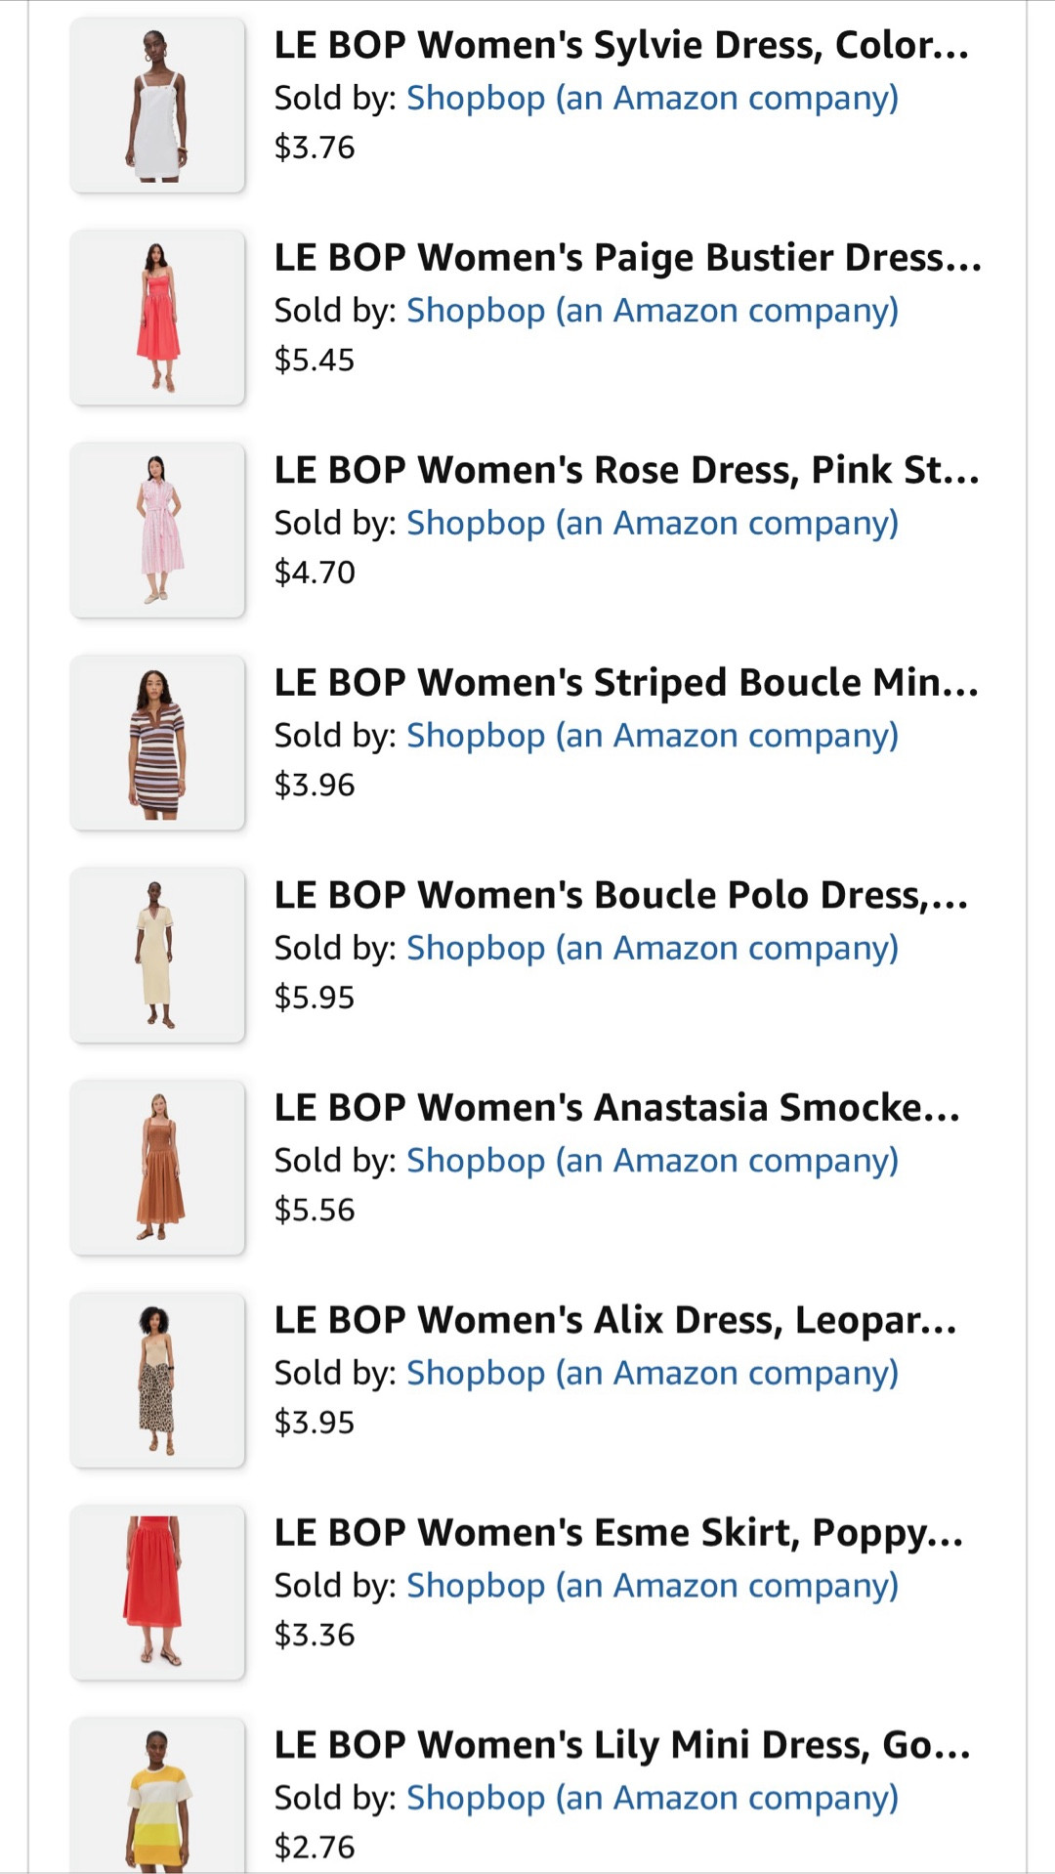The height and width of the screenshot is (1874, 1055).
Task: Open the Sylvie Dress product thumbnail
Action: 157,106
